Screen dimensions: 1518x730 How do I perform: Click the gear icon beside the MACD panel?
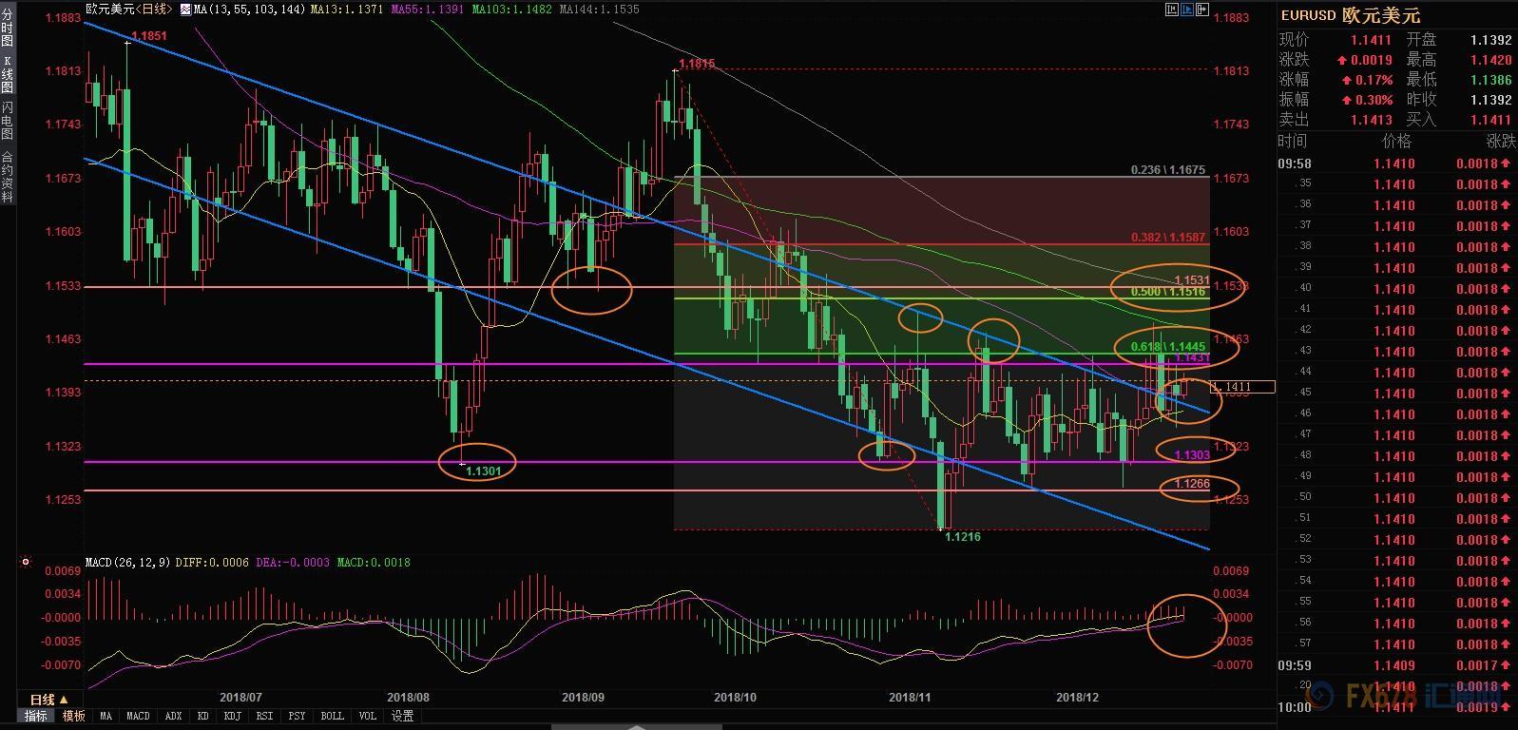pos(25,563)
